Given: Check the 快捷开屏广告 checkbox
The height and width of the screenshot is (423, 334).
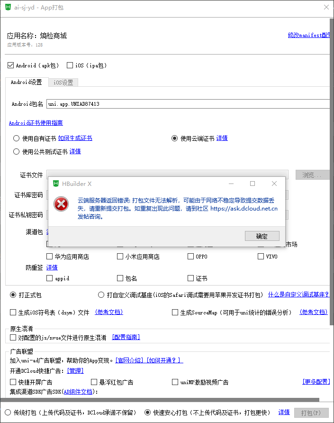Looking at the screenshot, I should [x=13, y=382].
